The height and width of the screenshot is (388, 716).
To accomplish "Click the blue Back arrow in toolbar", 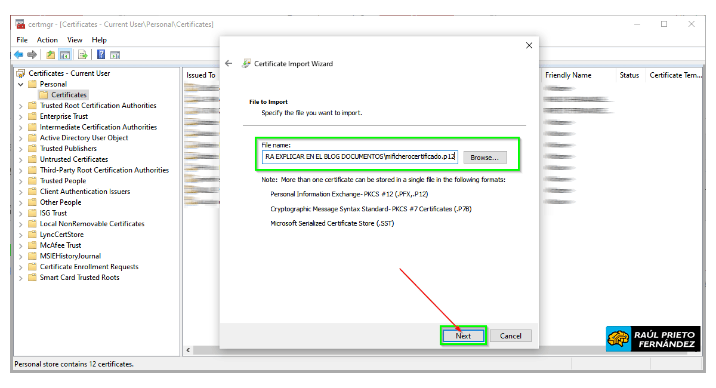I will tap(18, 55).
